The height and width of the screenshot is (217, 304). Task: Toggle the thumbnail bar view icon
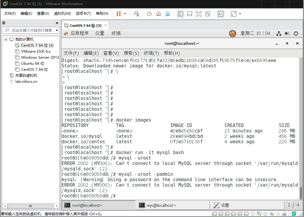tap(189, 14)
